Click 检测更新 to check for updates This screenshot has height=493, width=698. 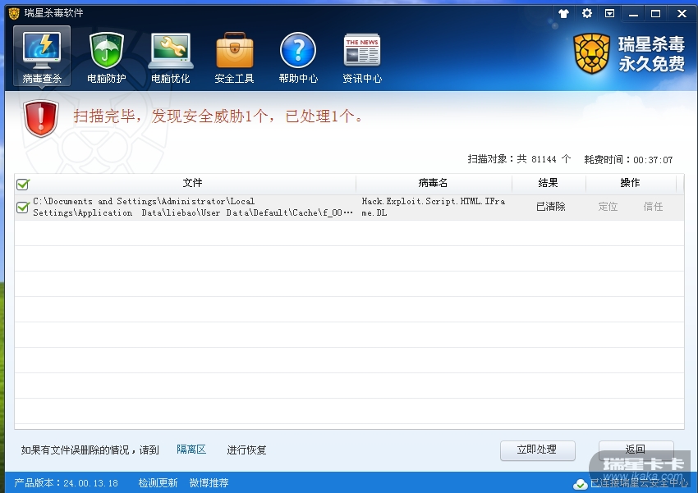[x=158, y=483]
